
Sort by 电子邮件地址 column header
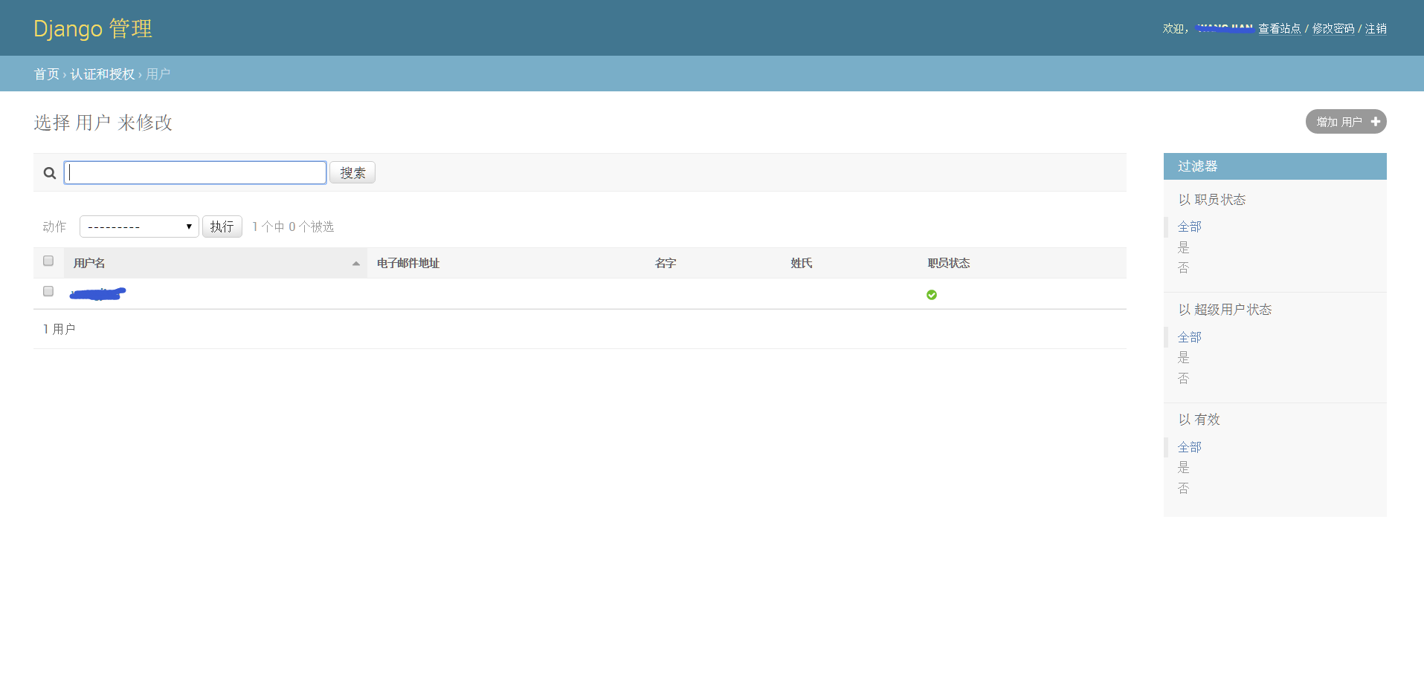tap(407, 264)
